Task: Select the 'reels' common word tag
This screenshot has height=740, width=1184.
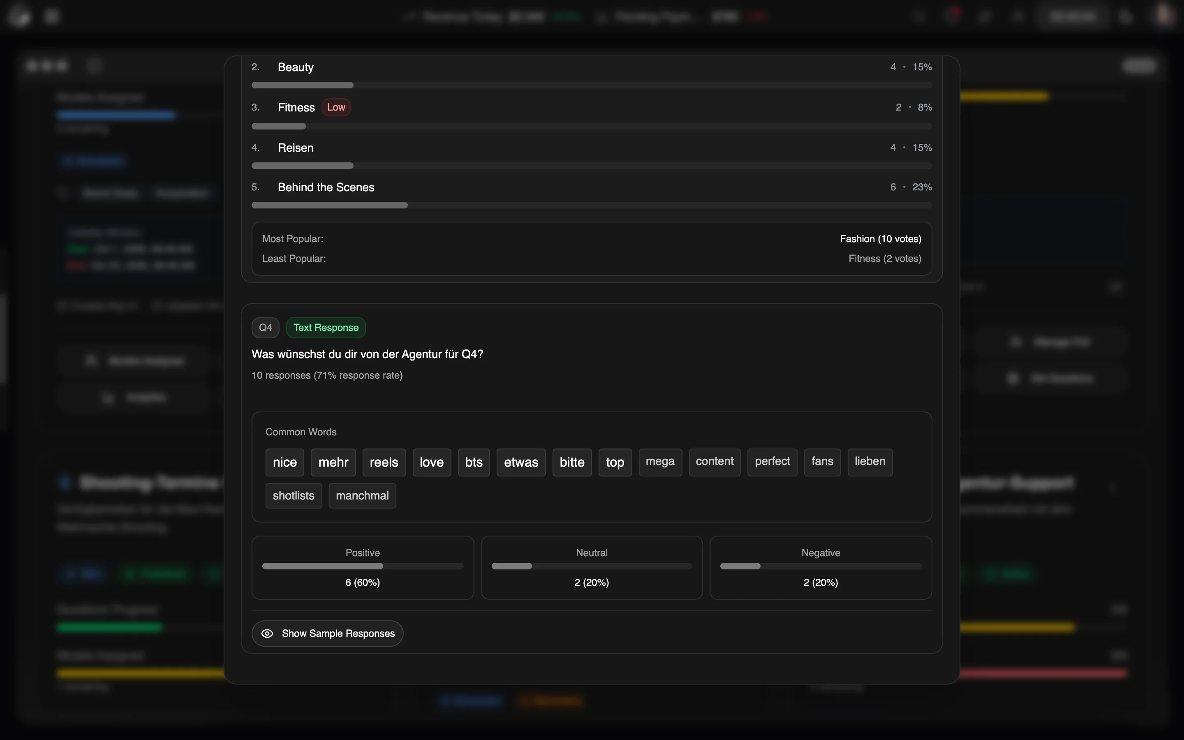Action: tap(384, 462)
